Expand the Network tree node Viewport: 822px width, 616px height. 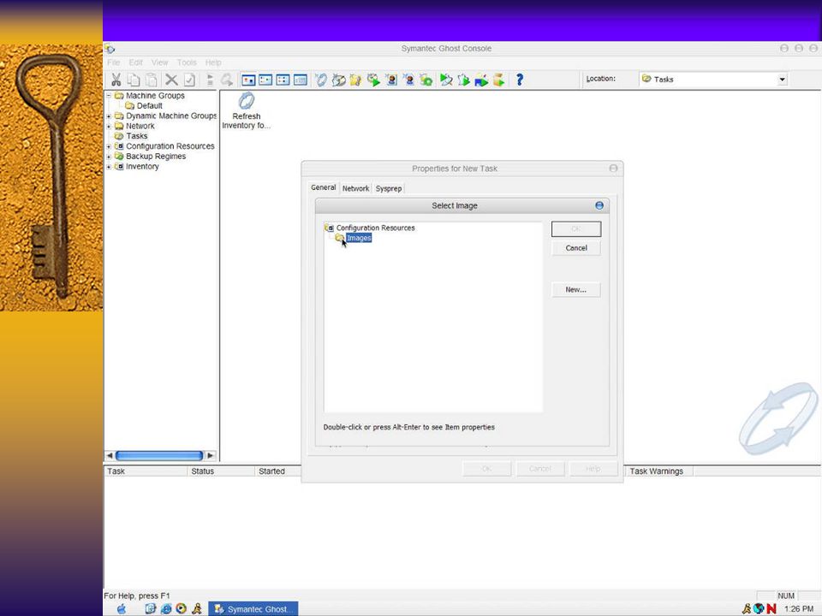pos(109,126)
